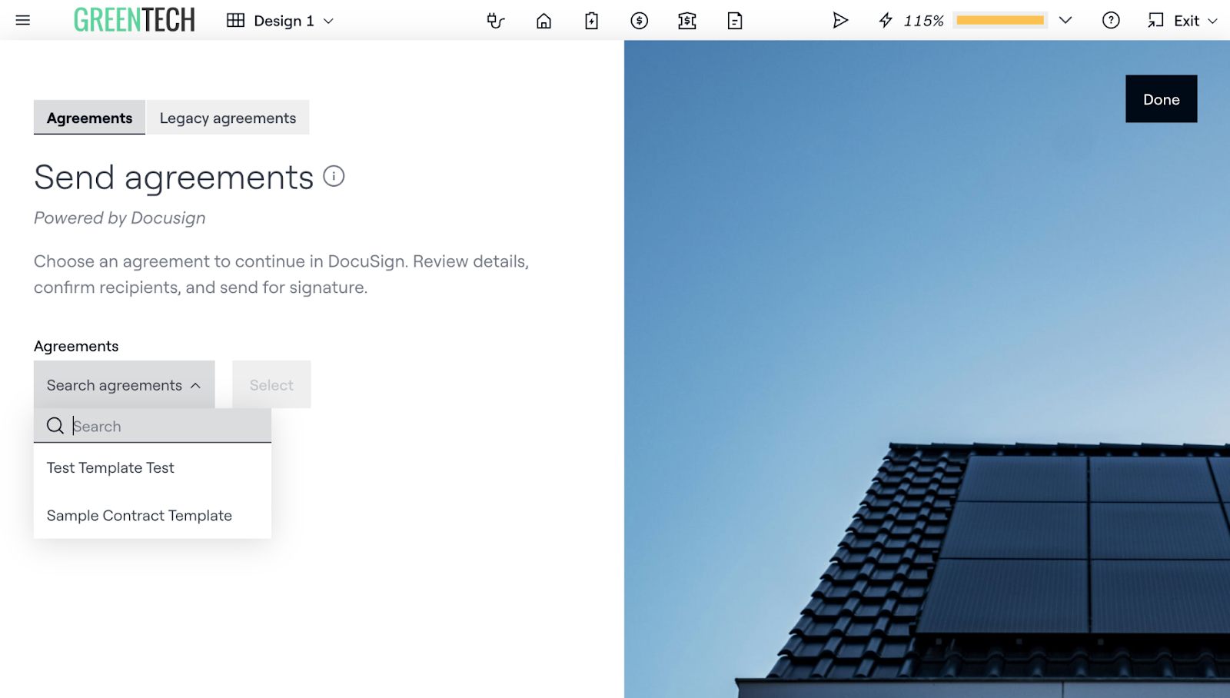The height and width of the screenshot is (698, 1230).
Task: Open the battery storage icon
Action: point(591,21)
